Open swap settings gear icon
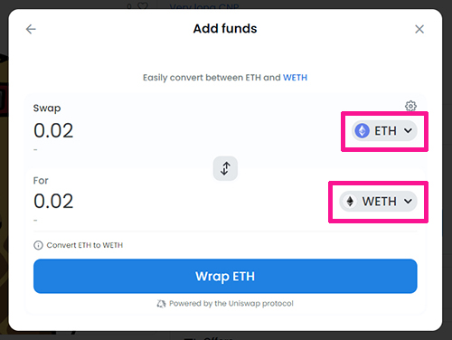The height and width of the screenshot is (340, 452). tap(410, 106)
